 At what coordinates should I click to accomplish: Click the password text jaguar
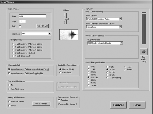click(73, 104)
